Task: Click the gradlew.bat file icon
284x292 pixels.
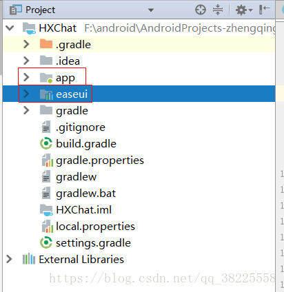Action: [x=46, y=193]
